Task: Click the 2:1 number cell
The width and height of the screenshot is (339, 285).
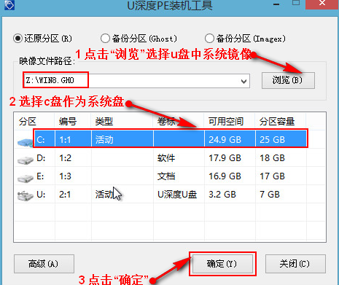Action: [65, 195]
